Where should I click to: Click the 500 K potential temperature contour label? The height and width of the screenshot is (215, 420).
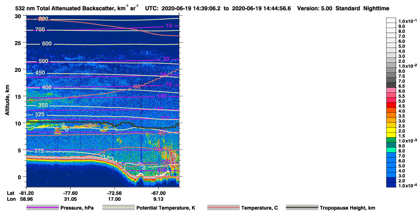tap(43, 61)
